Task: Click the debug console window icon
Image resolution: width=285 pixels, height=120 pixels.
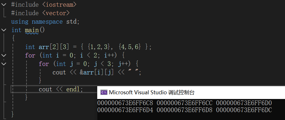Action: 103,93
